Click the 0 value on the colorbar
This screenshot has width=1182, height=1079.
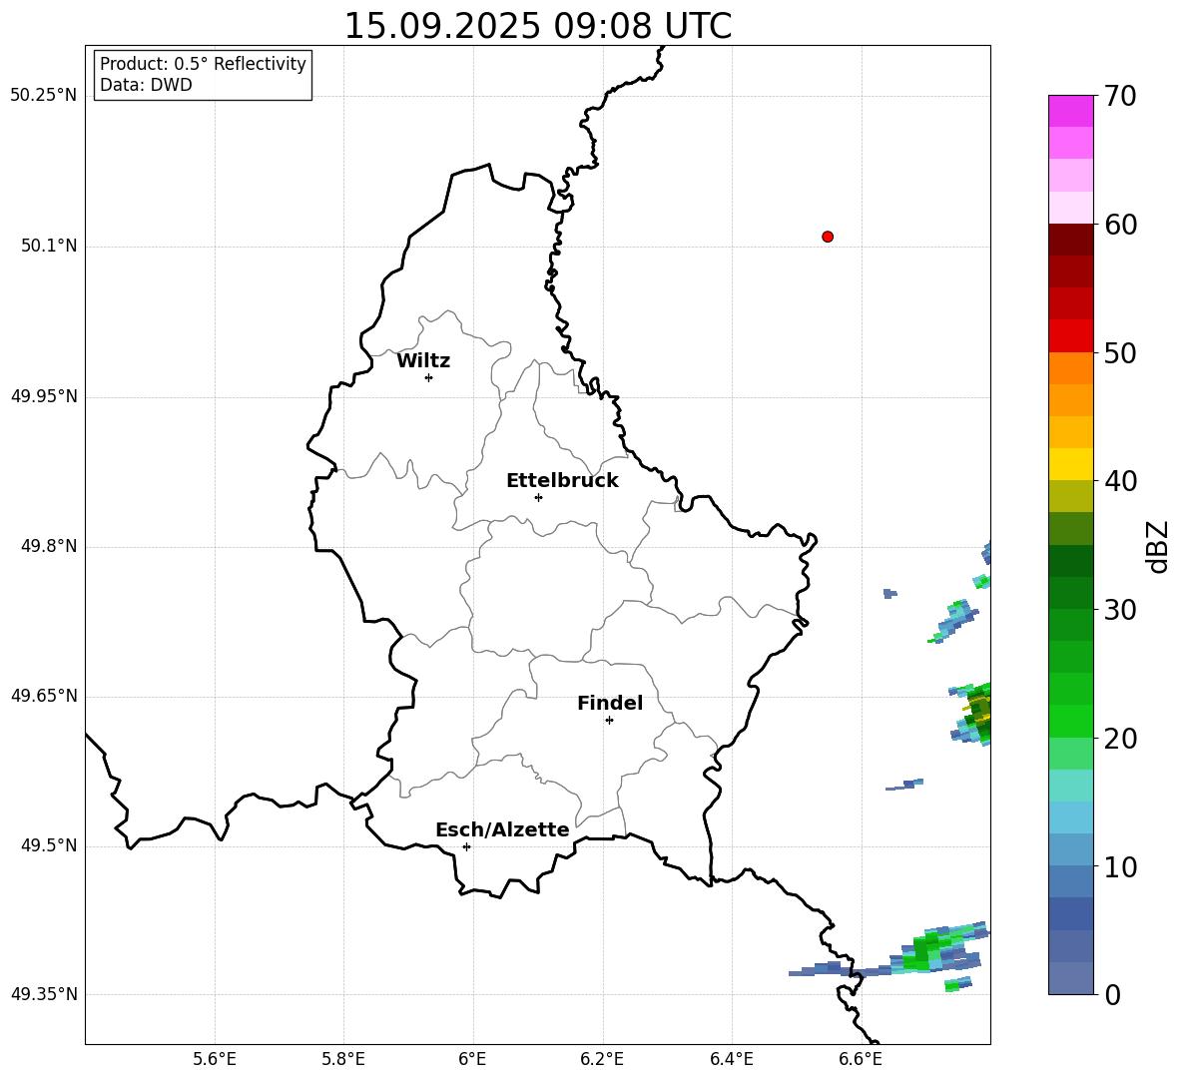1112,994
